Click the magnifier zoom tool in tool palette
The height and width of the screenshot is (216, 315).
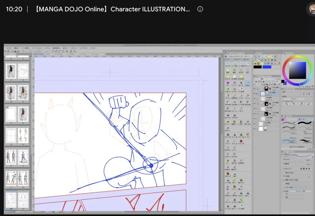coord(255,57)
